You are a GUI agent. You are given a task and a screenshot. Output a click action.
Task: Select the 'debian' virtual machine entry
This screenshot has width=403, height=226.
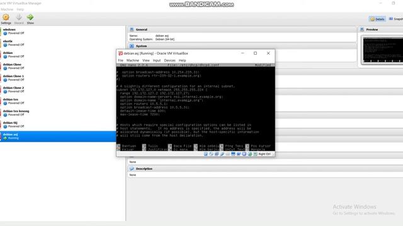pos(58,55)
